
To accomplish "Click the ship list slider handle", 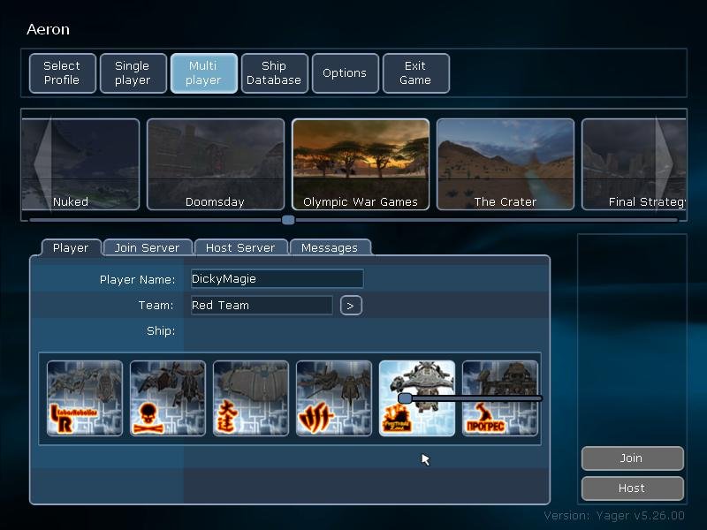I will click(405, 398).
